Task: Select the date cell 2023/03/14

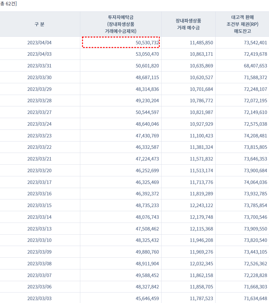Action: (40, 217)
